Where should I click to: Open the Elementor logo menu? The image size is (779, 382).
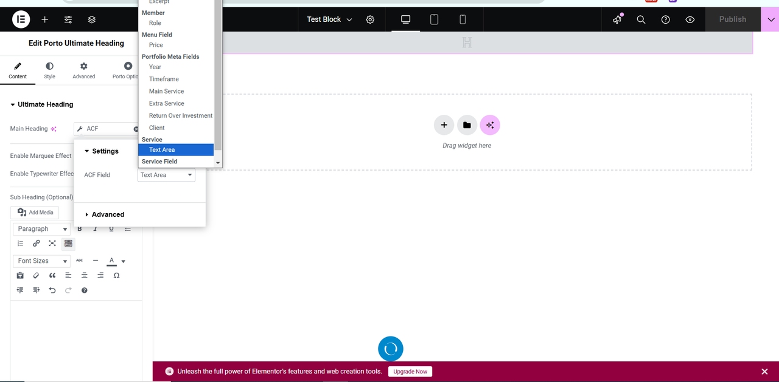(21, 19)
